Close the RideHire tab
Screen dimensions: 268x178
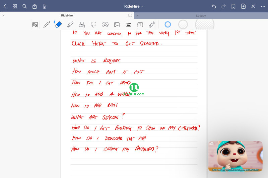pyautogui.click(x=3, y=15)
